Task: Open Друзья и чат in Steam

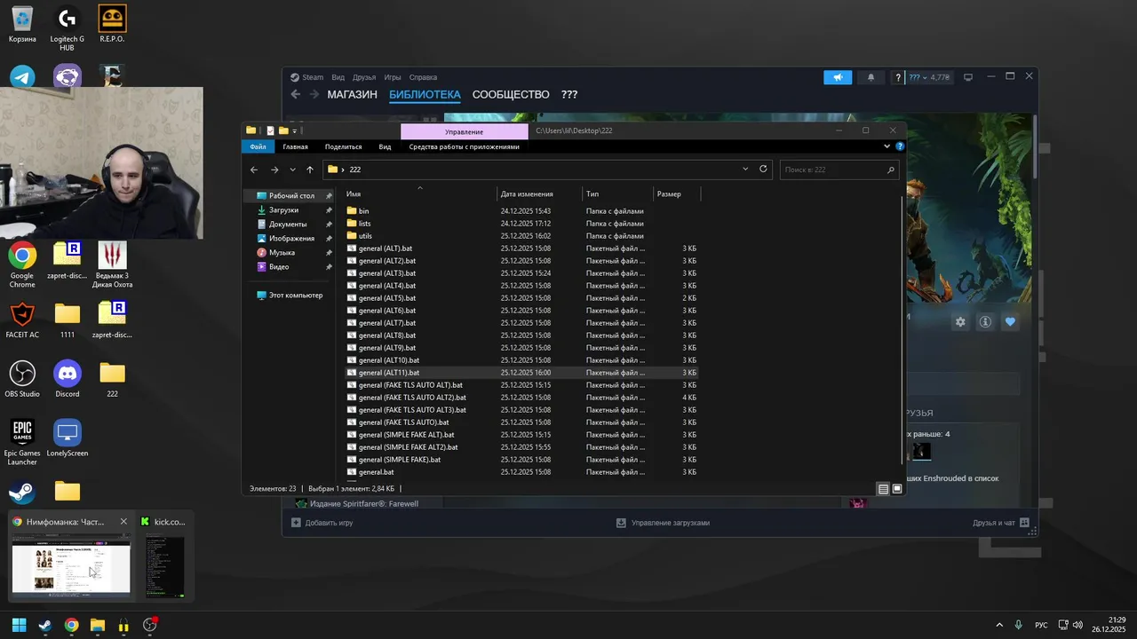Action: click(x=1000, y=523)
